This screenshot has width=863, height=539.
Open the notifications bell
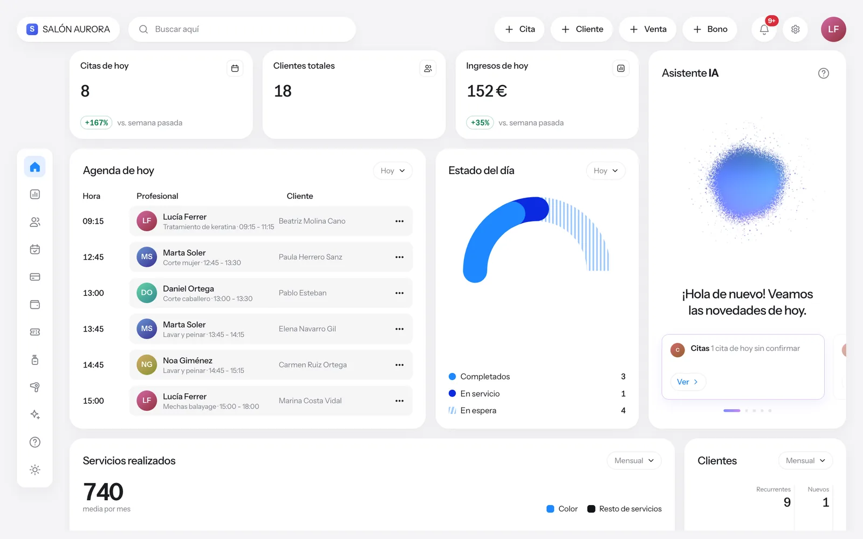click(764, 29)
